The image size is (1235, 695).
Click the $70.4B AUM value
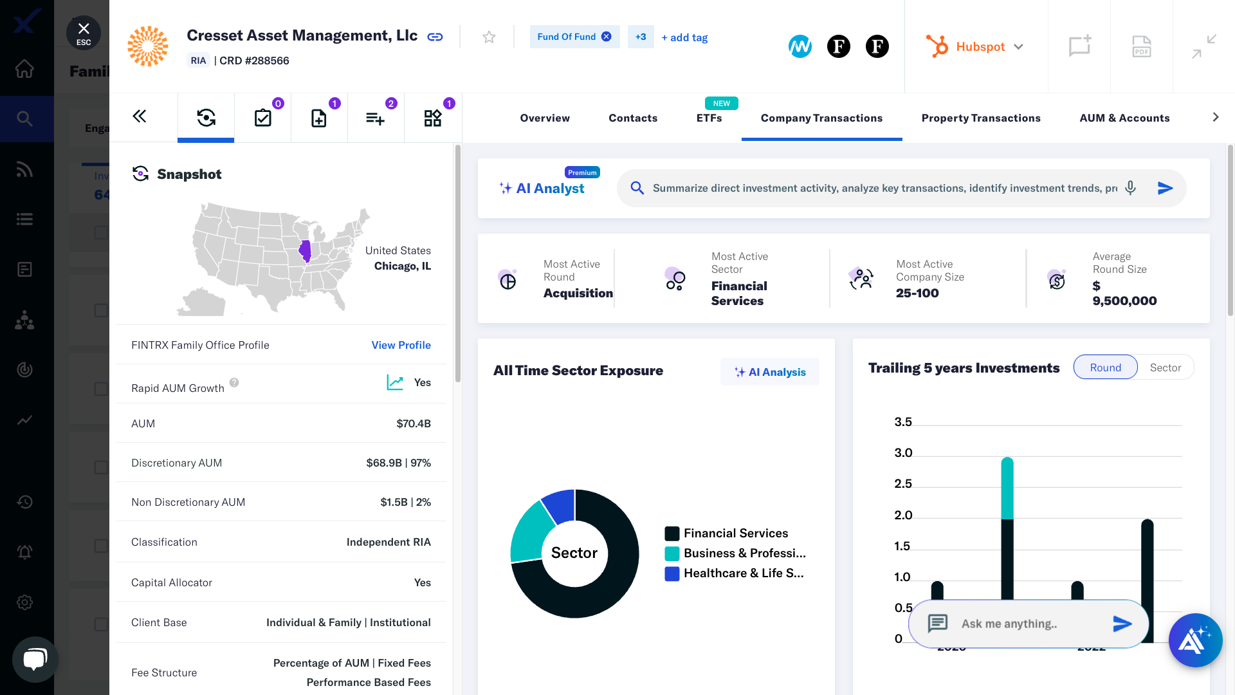click(414, 423)
